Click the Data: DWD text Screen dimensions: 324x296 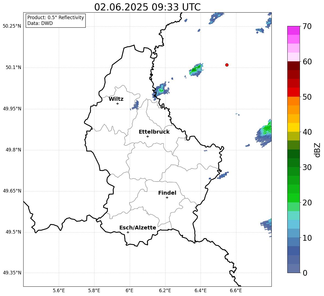click(40, 23)
